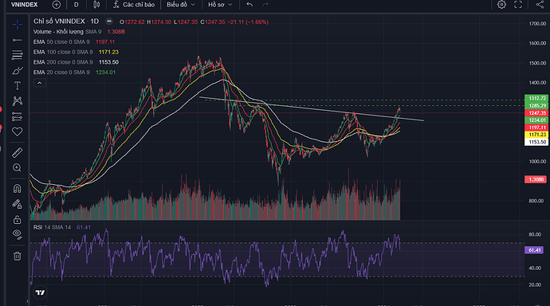Add a symbol to compare with the plus icon

56,5
